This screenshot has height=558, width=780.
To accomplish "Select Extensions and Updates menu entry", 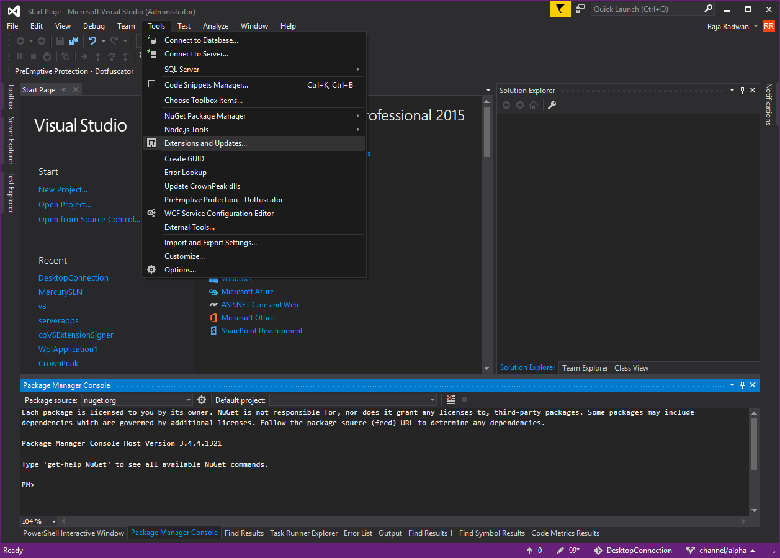I will point(254,143).
